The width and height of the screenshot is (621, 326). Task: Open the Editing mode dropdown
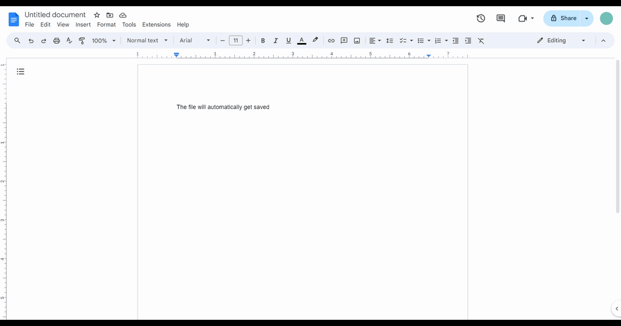561,40
